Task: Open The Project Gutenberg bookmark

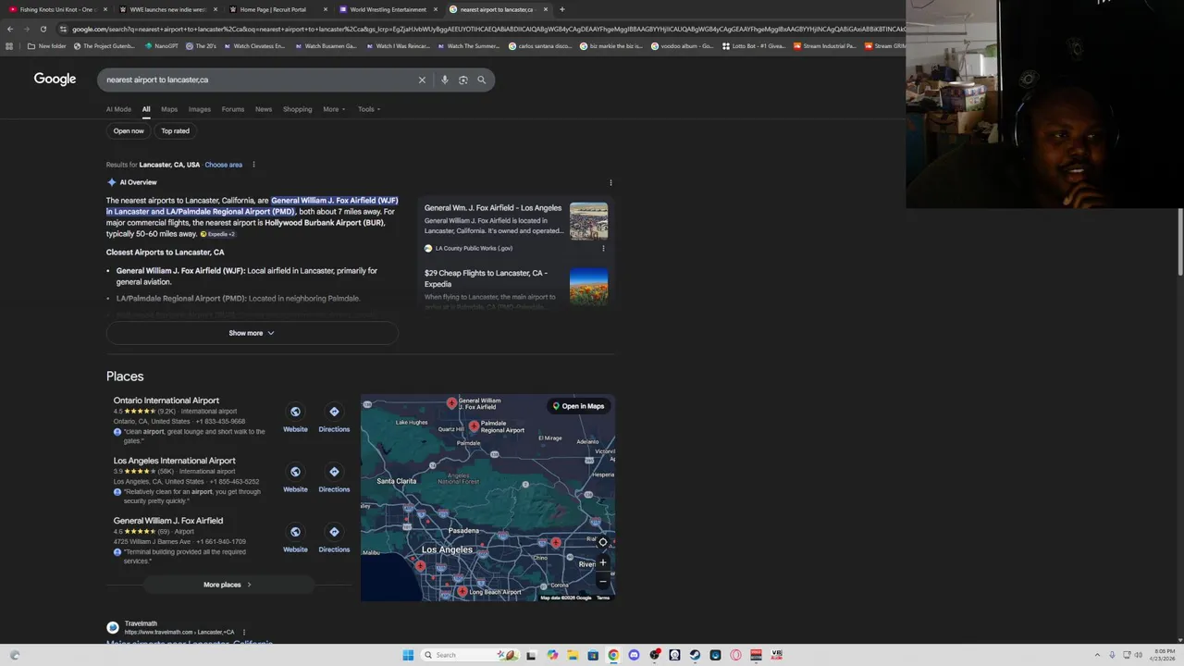Action: click(x=103, y=46)
